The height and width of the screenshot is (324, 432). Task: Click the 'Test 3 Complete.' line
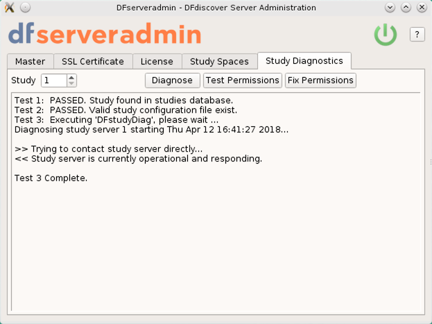point(51,178)
